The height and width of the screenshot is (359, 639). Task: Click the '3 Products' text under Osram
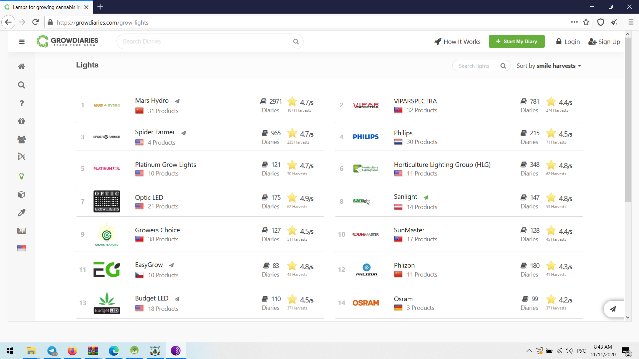coord(420,308)
